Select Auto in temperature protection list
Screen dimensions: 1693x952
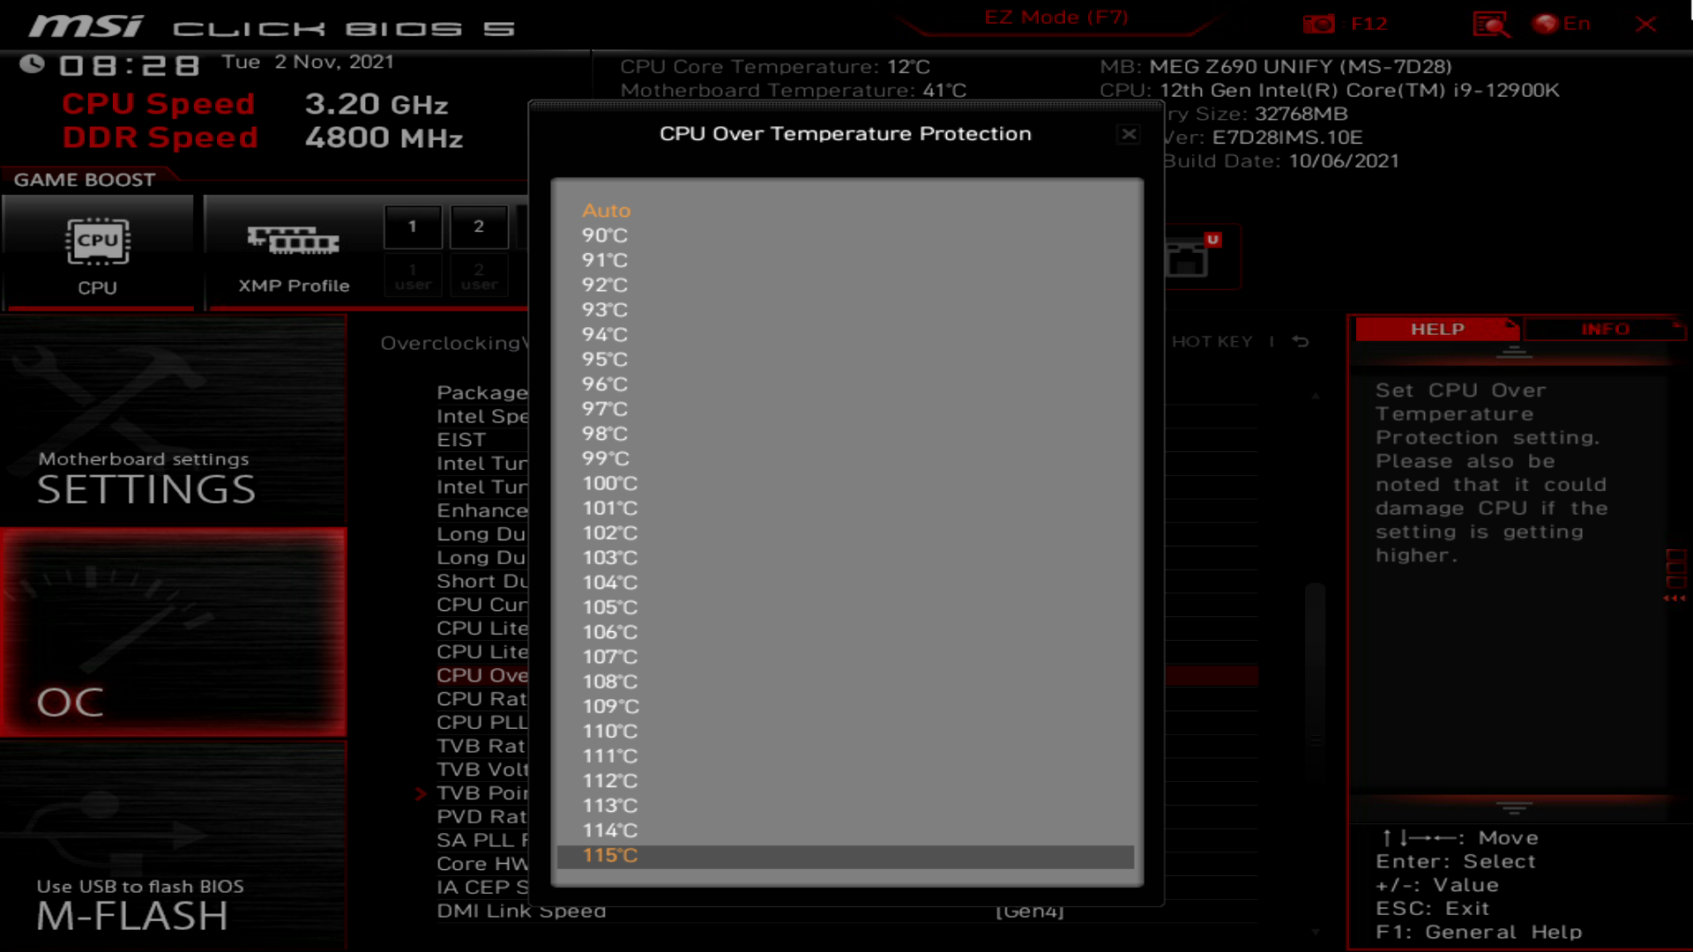coord(605,211)
